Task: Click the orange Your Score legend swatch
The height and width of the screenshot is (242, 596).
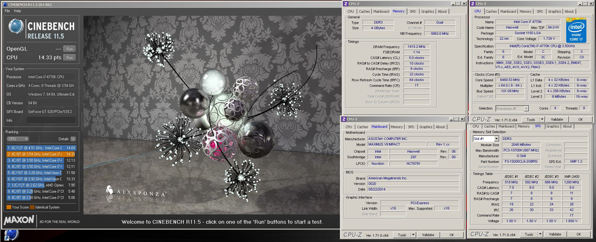Action: 9,207
